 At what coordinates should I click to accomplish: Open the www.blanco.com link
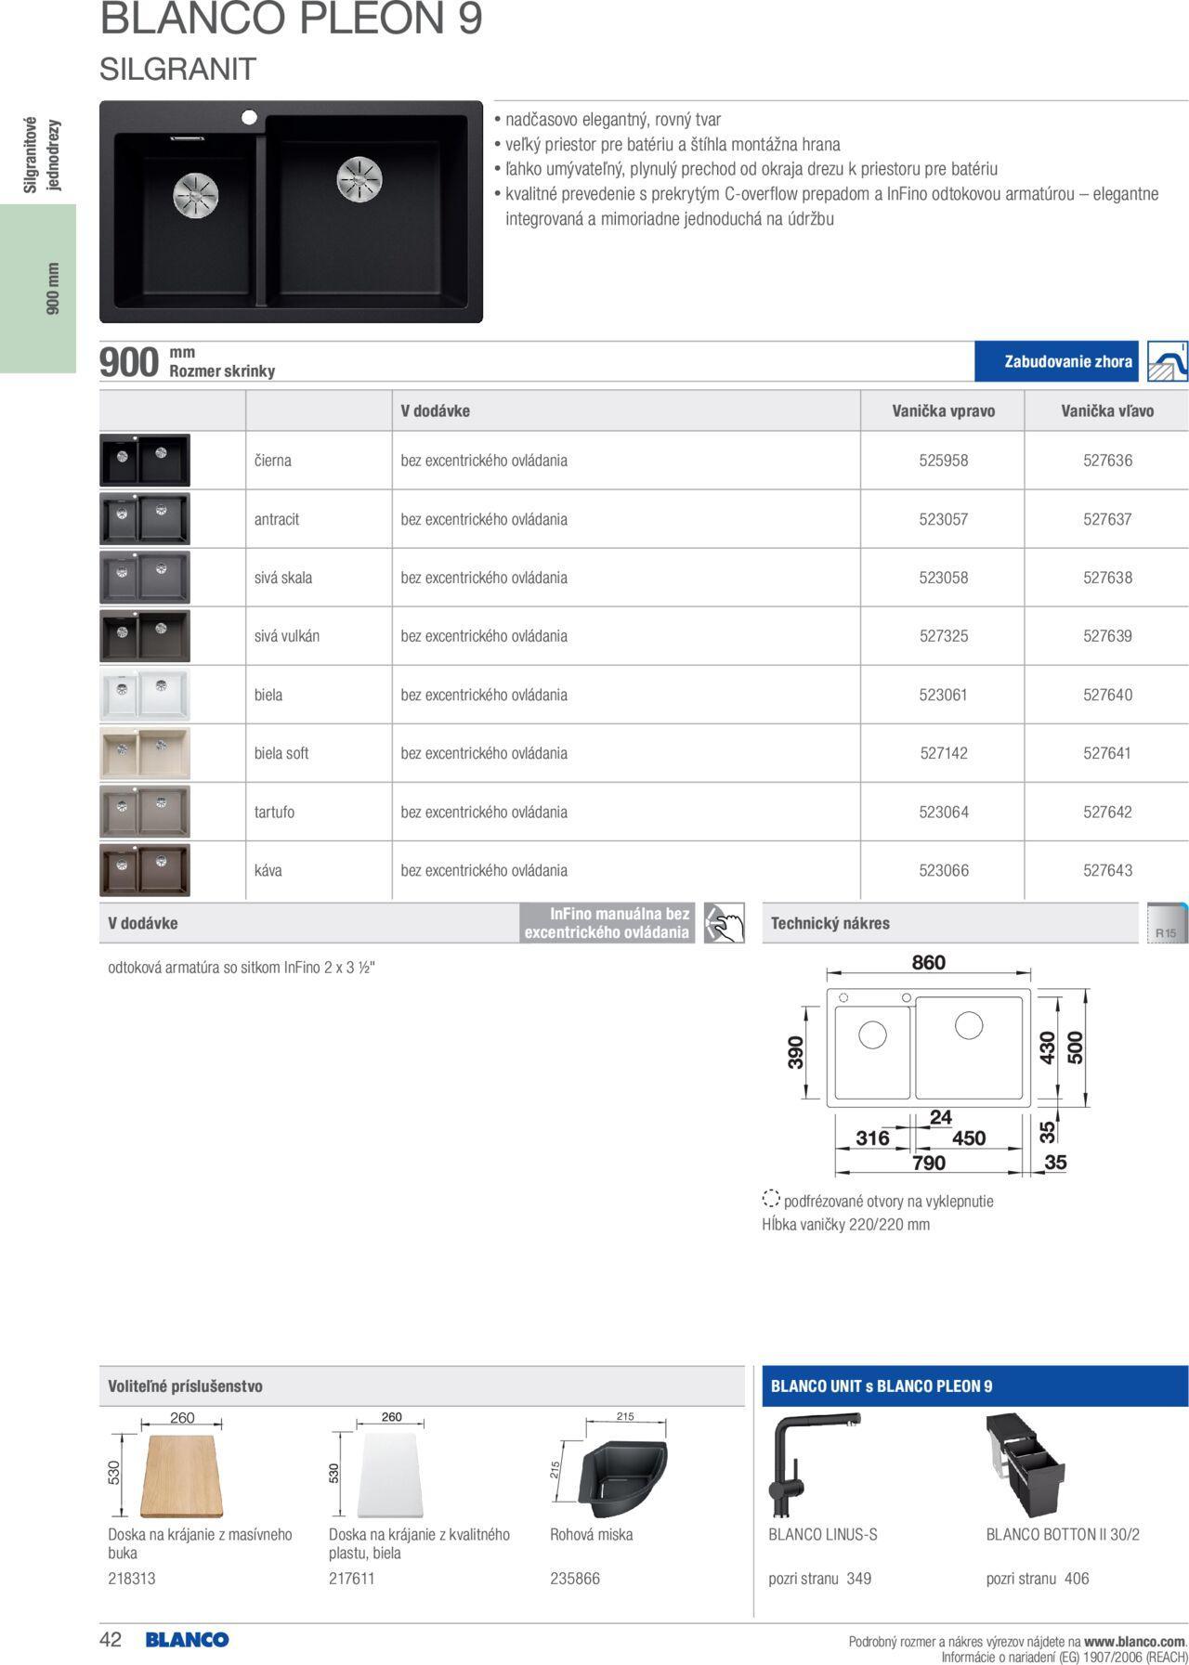pos(1134,1642)
